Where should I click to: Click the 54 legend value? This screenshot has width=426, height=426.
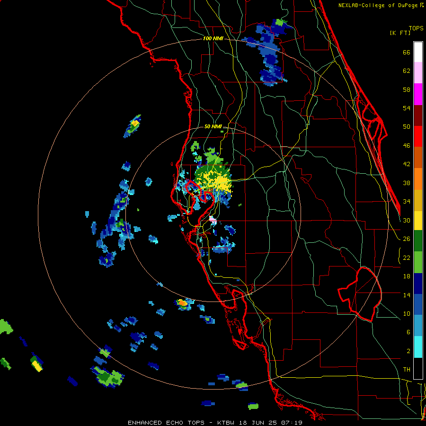pyautogui.click(x=407, y=108)
